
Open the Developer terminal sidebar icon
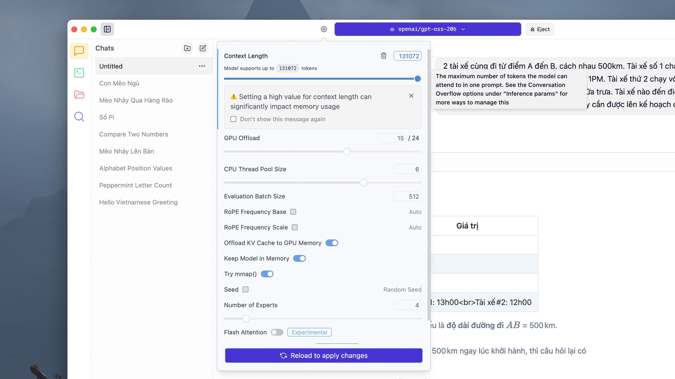[79, 73]
